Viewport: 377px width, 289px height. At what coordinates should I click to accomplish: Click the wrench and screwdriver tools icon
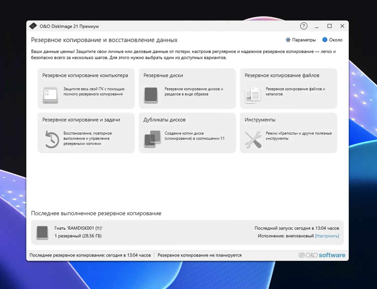pyautogui.click(x=253, y=139)
